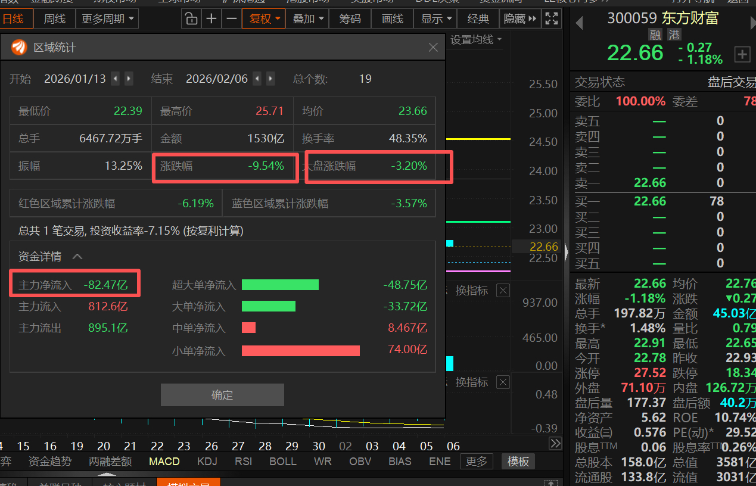Step end date 2026/02/06 backward

[x=257, y=79]
